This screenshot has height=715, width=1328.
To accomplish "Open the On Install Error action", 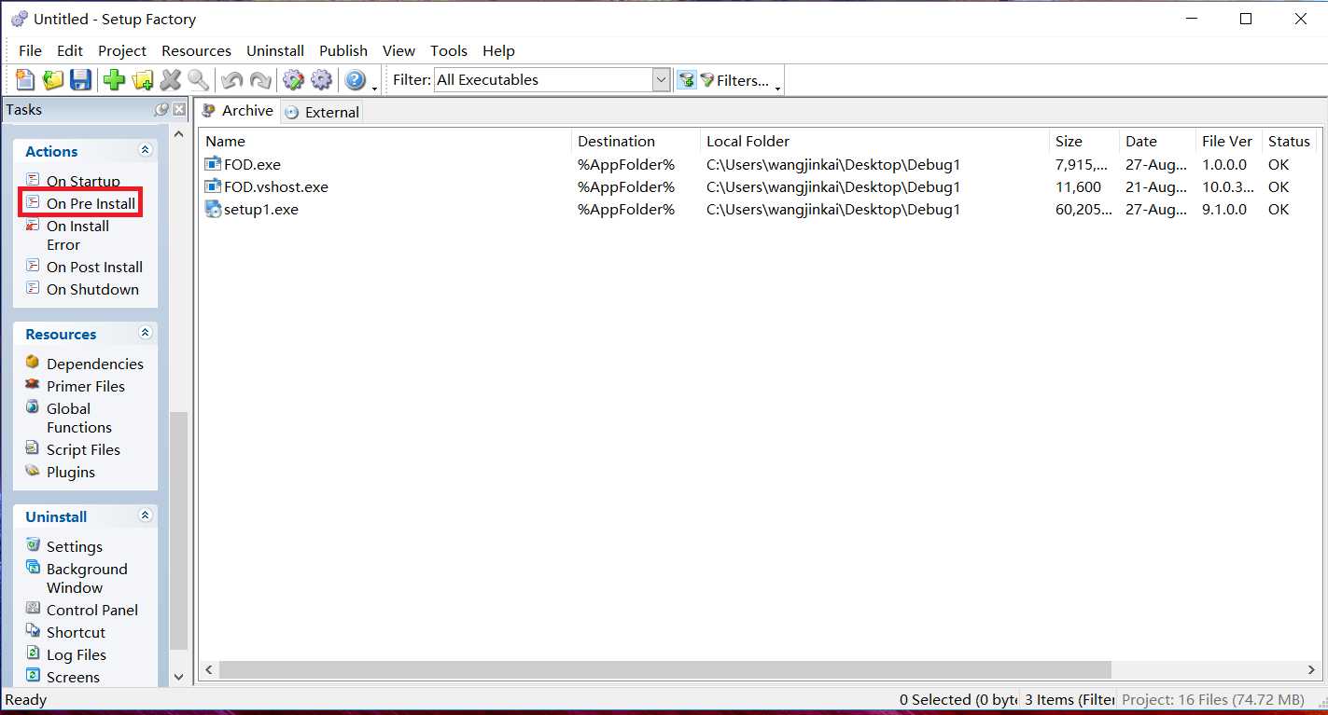I will click(77, 235).
